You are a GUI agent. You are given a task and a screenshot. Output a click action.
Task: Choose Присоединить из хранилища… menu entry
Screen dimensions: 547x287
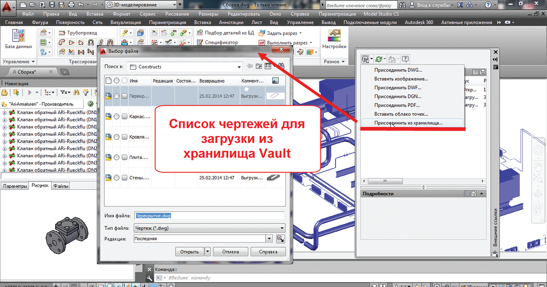pos(412,123)
